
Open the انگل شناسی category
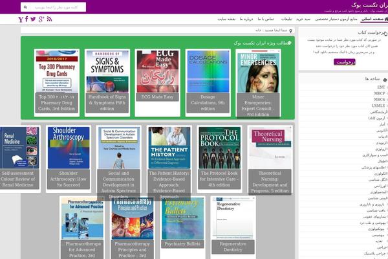click(378, 180)
